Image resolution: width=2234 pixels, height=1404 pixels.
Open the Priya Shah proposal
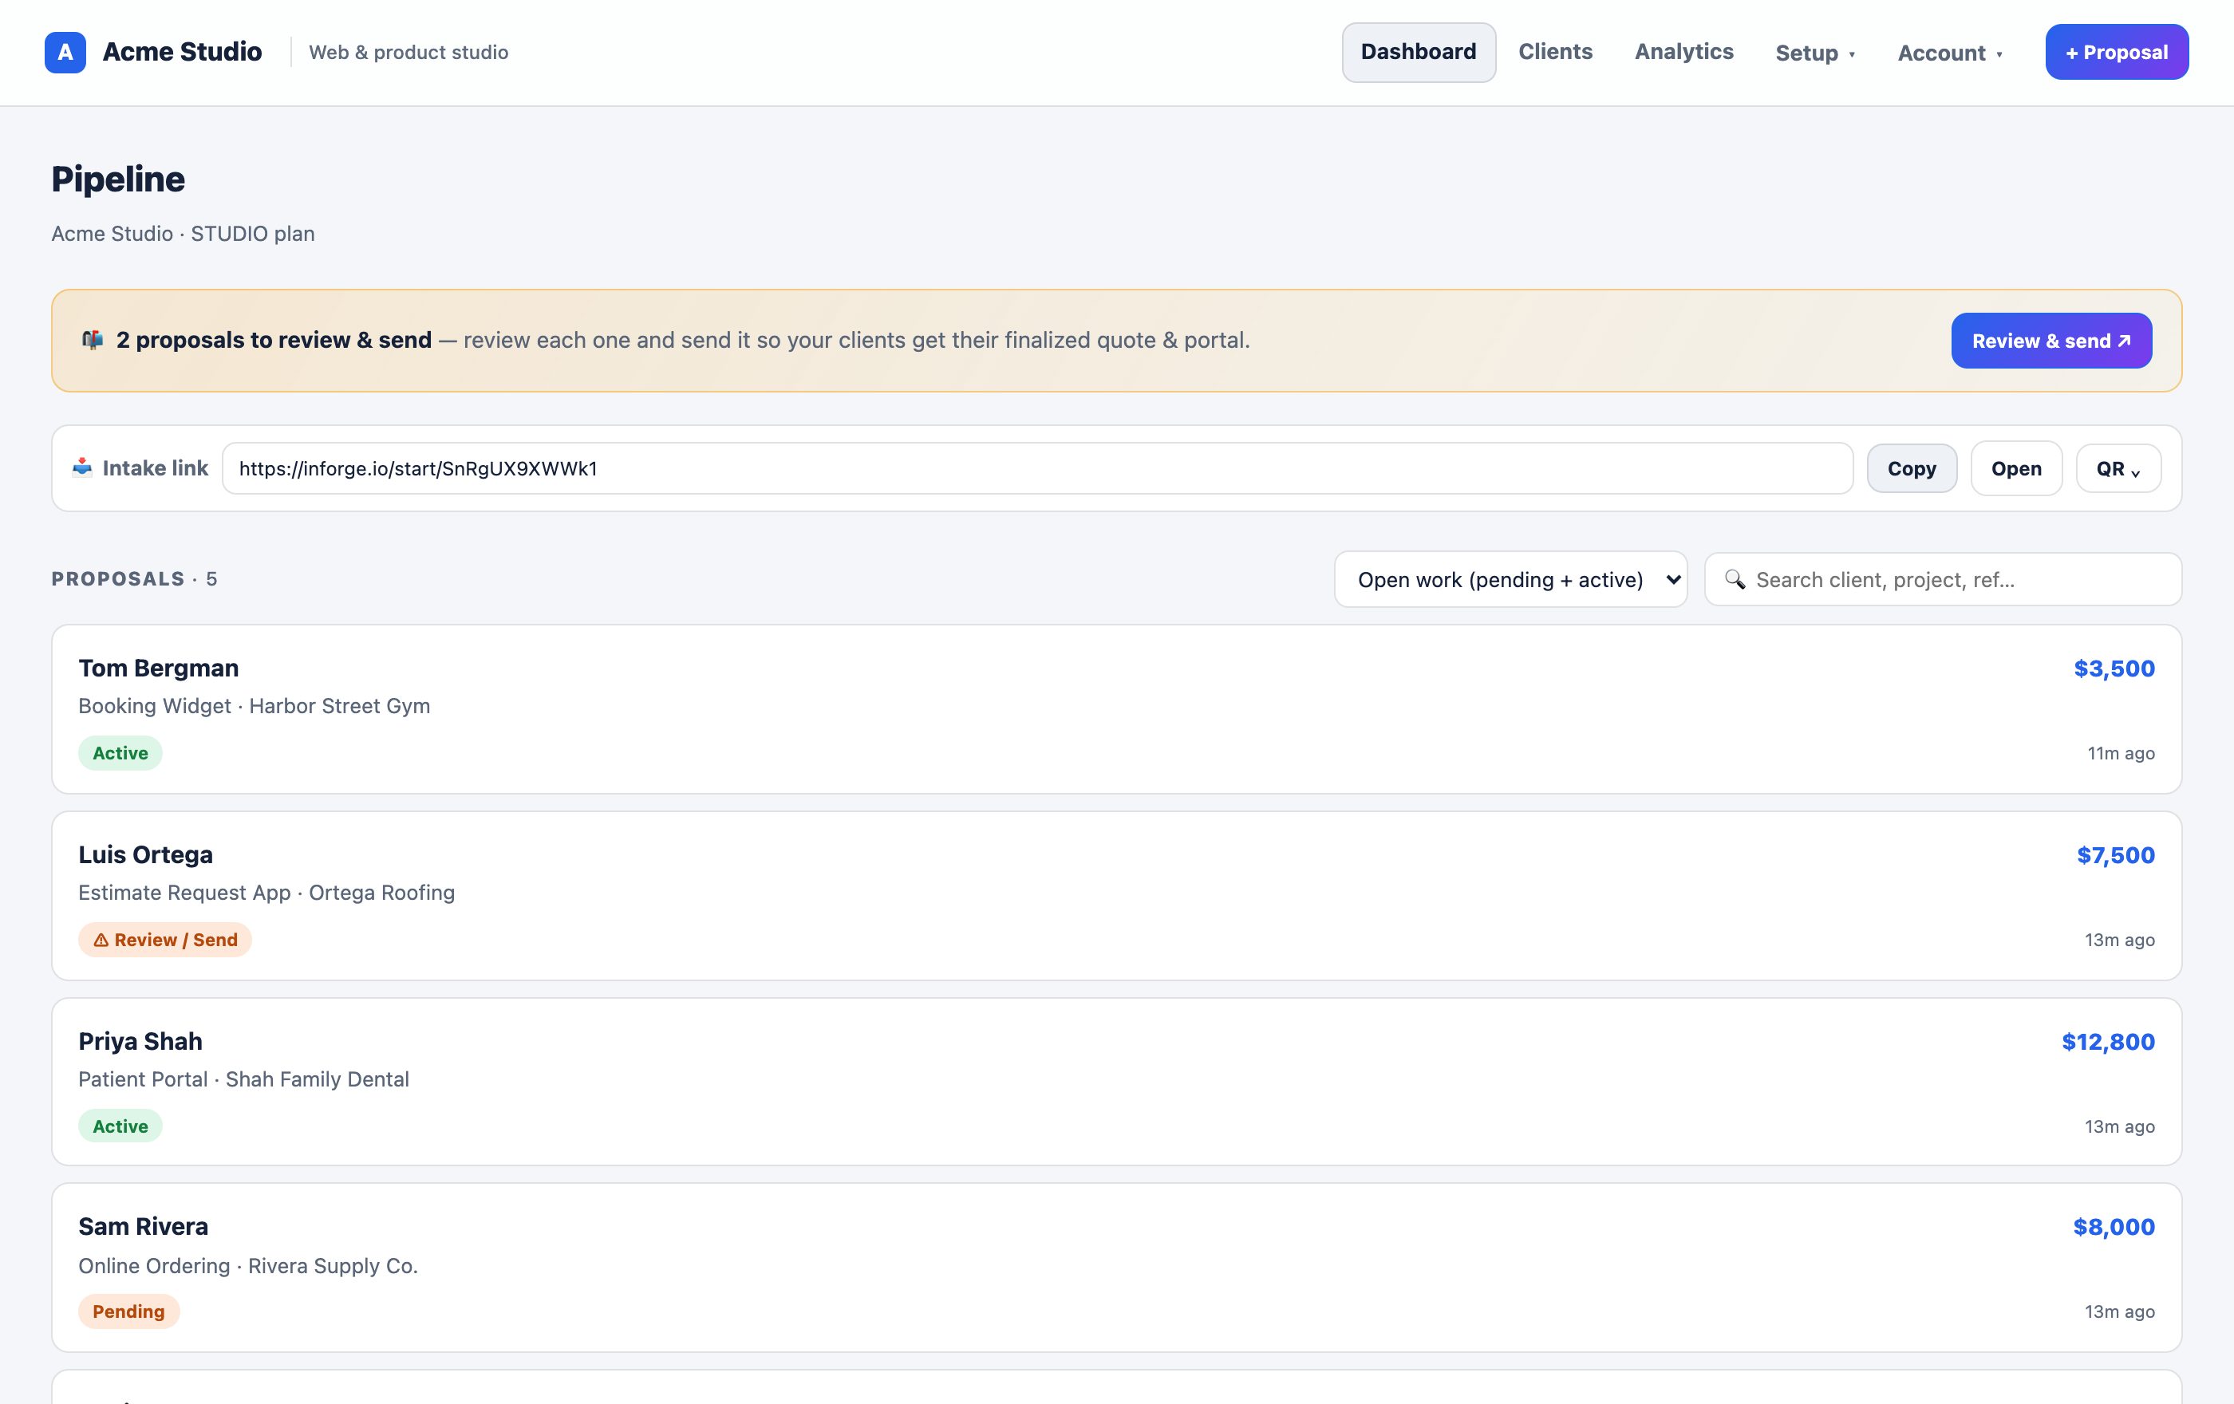coord(1116,1083)
